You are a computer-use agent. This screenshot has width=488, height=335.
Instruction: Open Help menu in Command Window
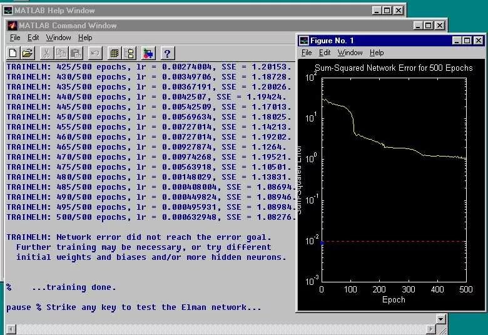(85, 38)
